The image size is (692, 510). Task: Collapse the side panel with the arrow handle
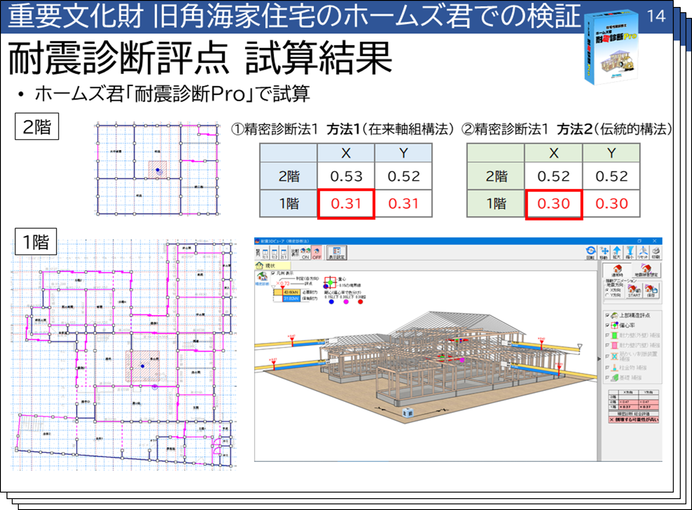click(599, 359)
